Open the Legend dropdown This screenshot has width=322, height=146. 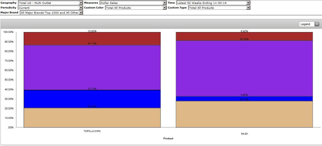[x=309, y=24]
